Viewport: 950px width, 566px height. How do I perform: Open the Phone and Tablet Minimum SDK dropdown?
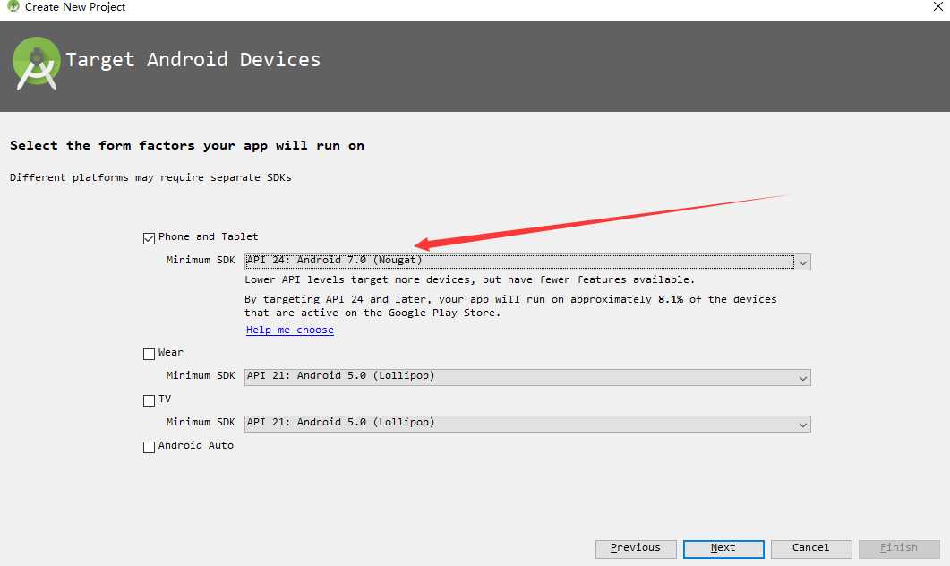tap(527, 262)
